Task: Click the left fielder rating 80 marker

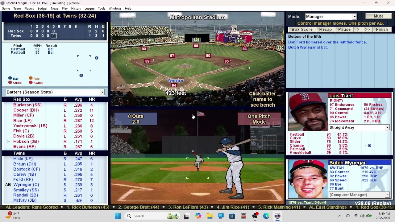Action: click(144, 49)
